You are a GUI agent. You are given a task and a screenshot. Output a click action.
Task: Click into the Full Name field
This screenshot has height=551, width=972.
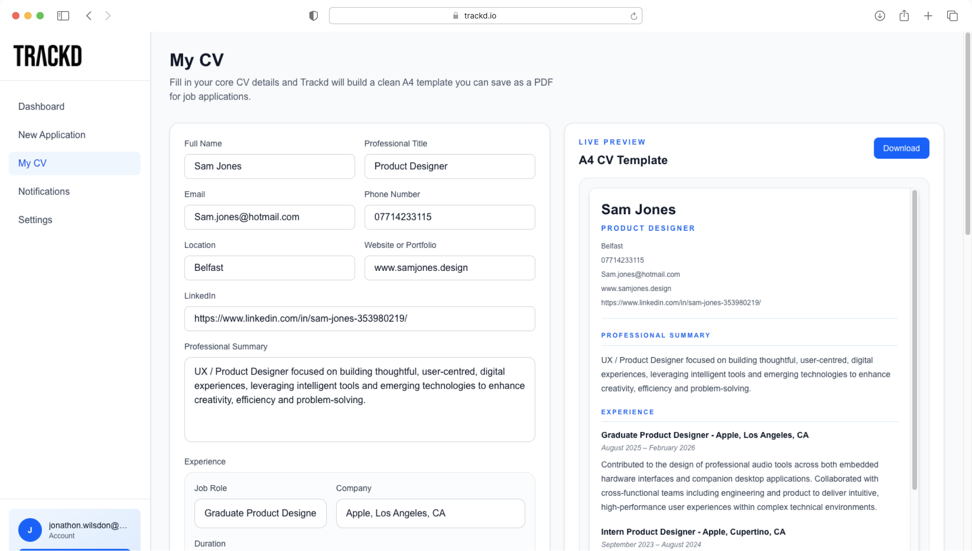tap(269, 166)
